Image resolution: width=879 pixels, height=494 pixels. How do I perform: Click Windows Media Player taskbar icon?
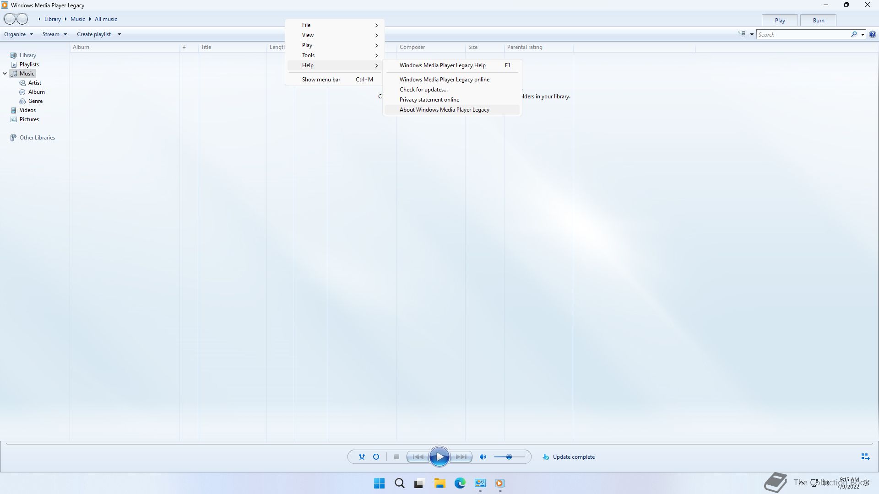point(500,483)
